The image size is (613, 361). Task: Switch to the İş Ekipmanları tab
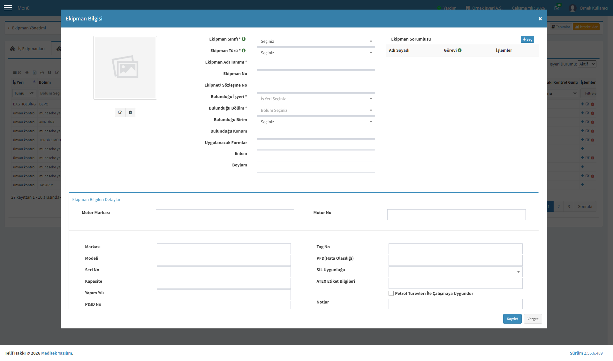click(x=27, y=49)
